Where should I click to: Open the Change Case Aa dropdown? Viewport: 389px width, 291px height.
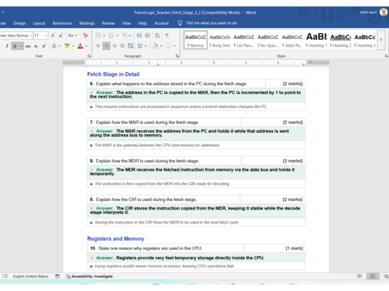point(72,36)
